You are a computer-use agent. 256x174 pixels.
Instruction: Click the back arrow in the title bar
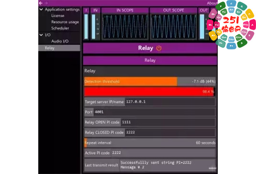coord(41,3)
